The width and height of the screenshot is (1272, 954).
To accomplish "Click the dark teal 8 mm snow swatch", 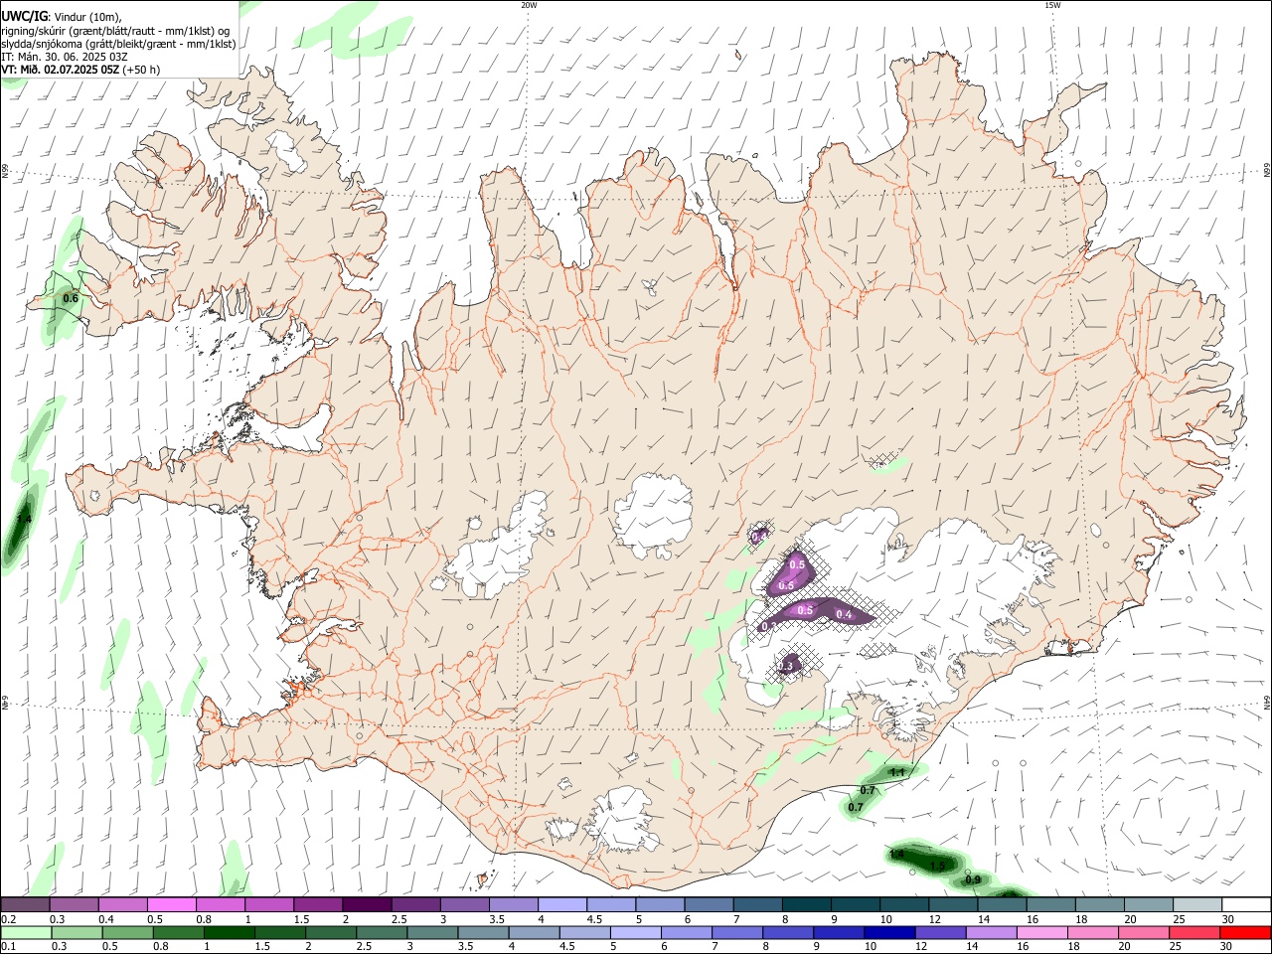I will tap(806, 905).
